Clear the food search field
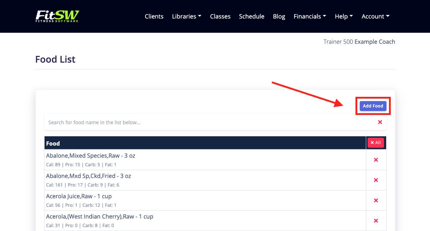Image resolution: width=430 pixels, height=231 pixels. click(x=380, y=122)
